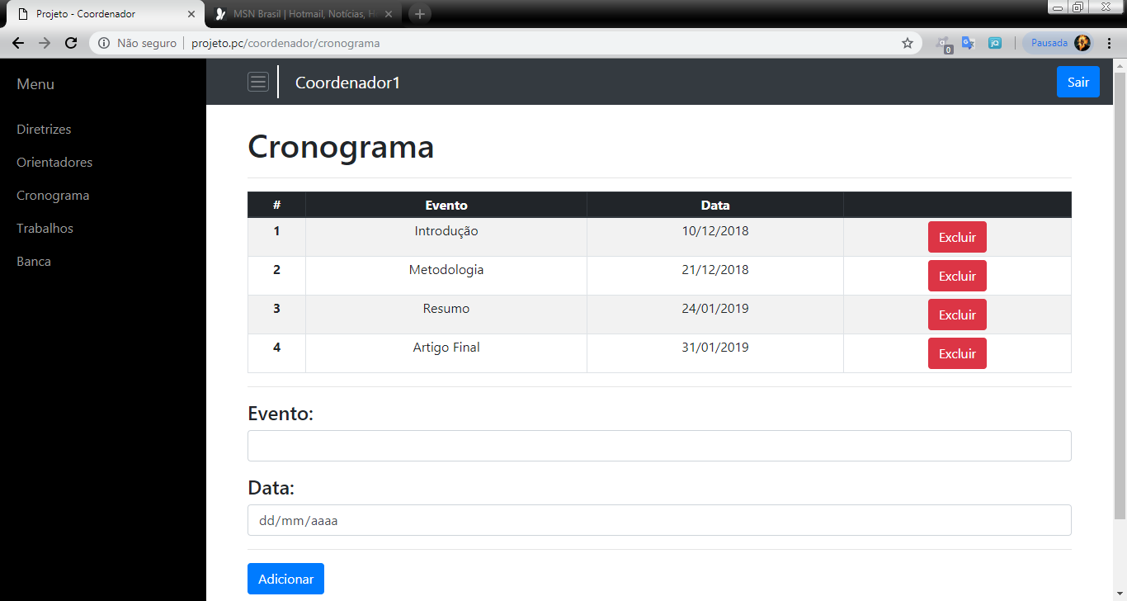The height and width of the screenshot is (601, 1127).
Task: Reload the page with refresh icon
Action: point(71,43)
